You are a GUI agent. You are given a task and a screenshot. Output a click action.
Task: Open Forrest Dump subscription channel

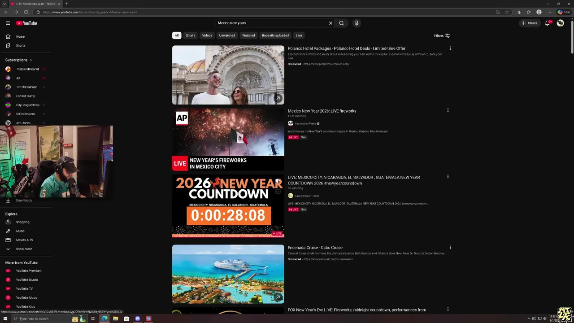coord(26,96)
